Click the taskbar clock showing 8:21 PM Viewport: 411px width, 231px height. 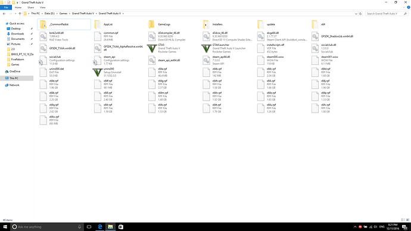[x=393, y=227]
